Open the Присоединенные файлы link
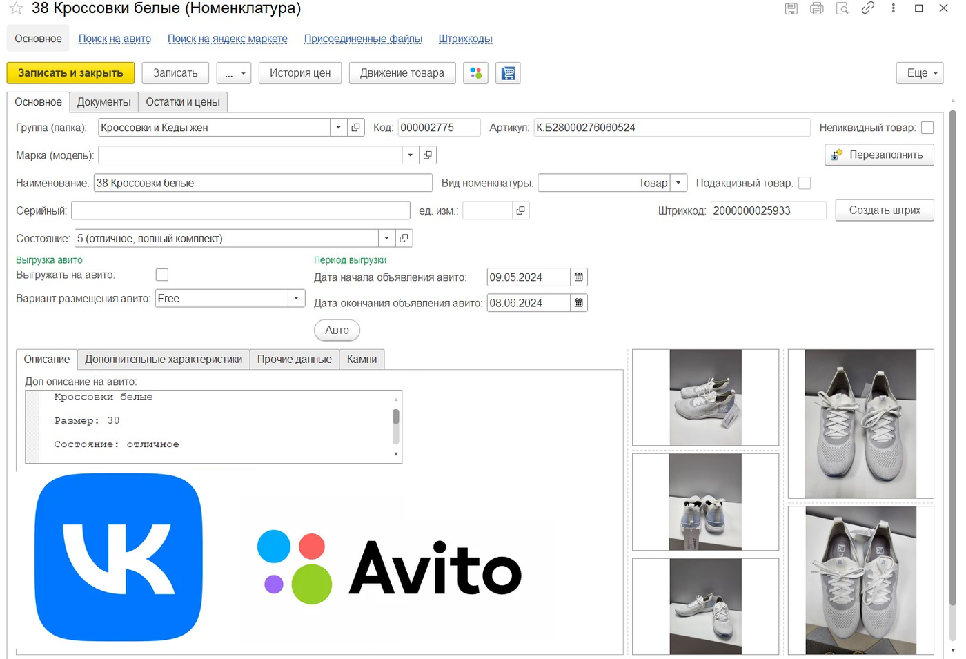The height and width of the screenshot is (659, 966). click(x=363, y=39)
